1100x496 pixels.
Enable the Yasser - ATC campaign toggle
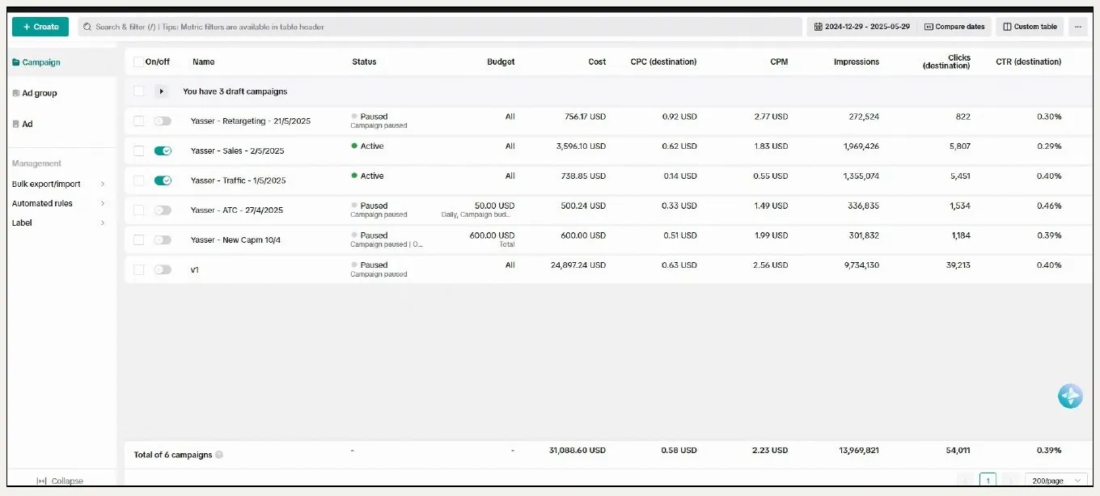pos(163,210)
